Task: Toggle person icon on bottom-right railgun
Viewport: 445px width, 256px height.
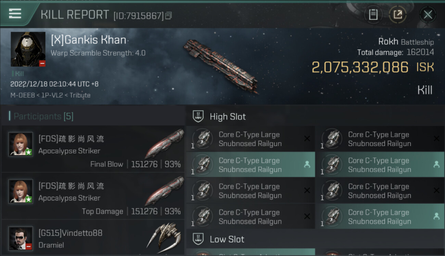Action: pyautogui.click(x=436, y=216)
